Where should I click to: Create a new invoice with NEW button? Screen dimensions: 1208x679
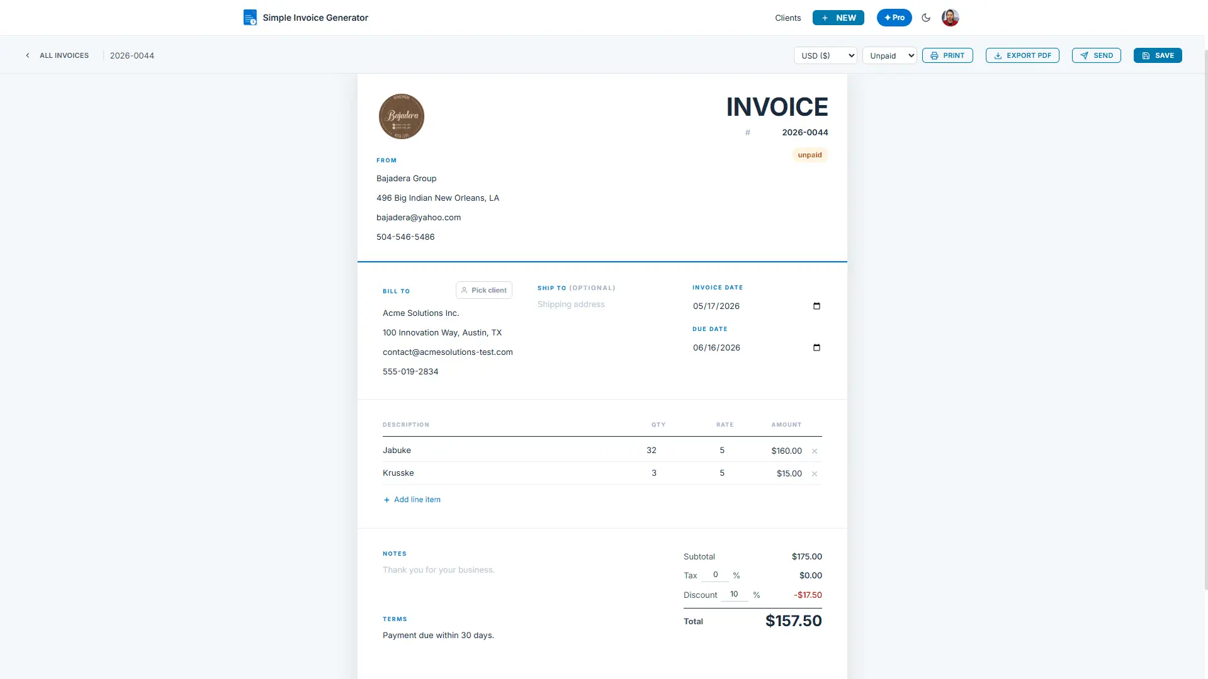click(838, 18)
